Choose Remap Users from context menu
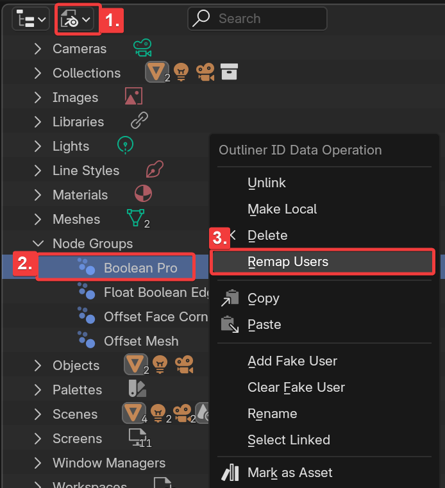 (288, 262)
